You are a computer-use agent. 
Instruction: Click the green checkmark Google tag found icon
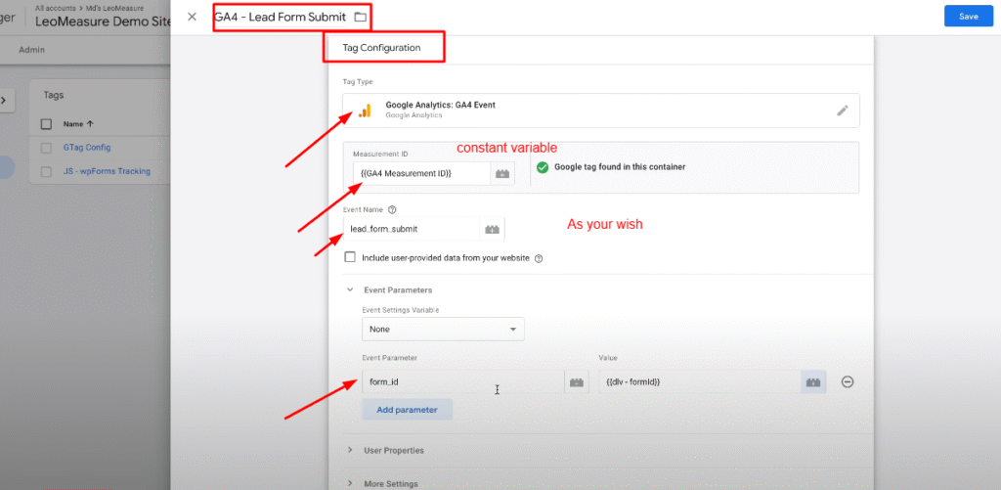point(543,167)
